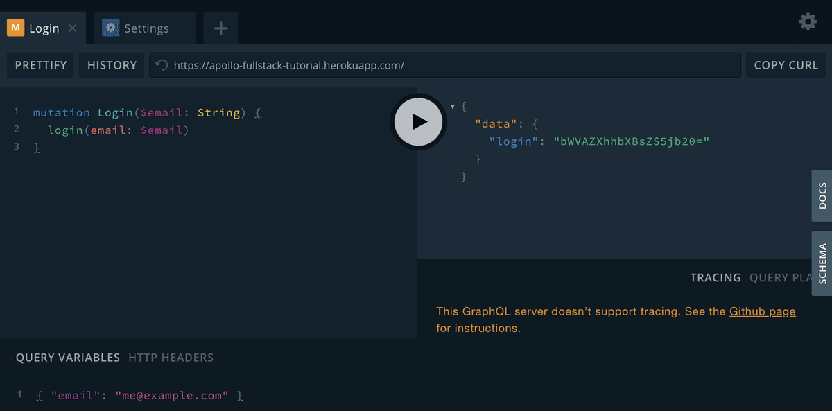Screen dimensions: 832x411
Task: Open the Github page link
Action: click(x=762, y=311)
